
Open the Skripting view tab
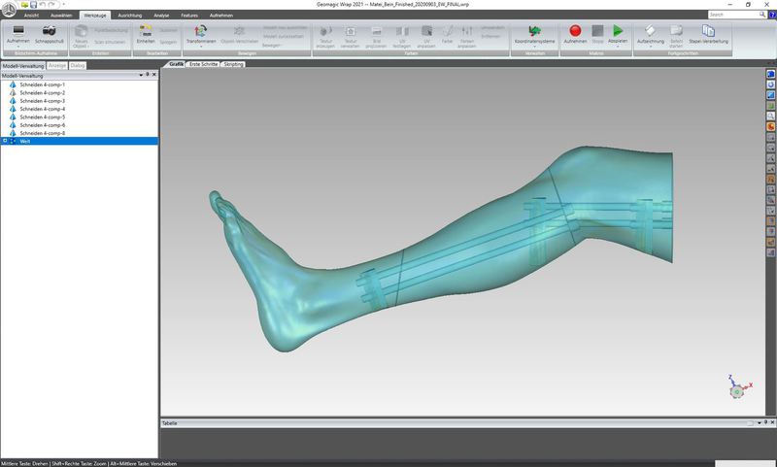pos(233,64)
